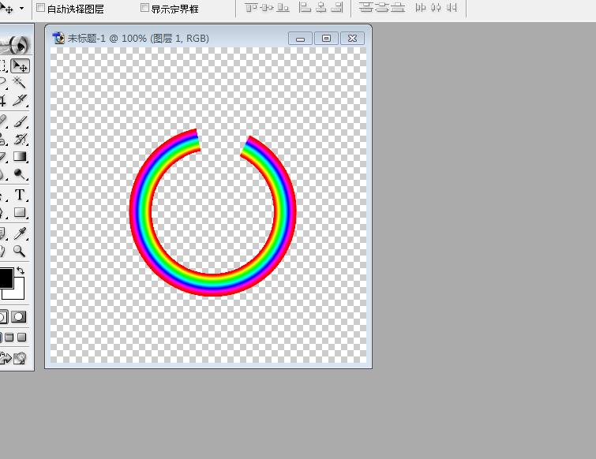Click Align right edges icon
Screen dimensions: 596x459
(x=337, y=8)
